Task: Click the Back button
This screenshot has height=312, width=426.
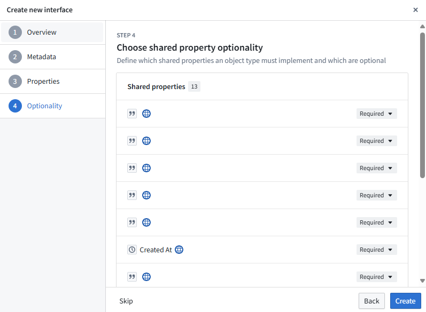Action: (371, 301)
